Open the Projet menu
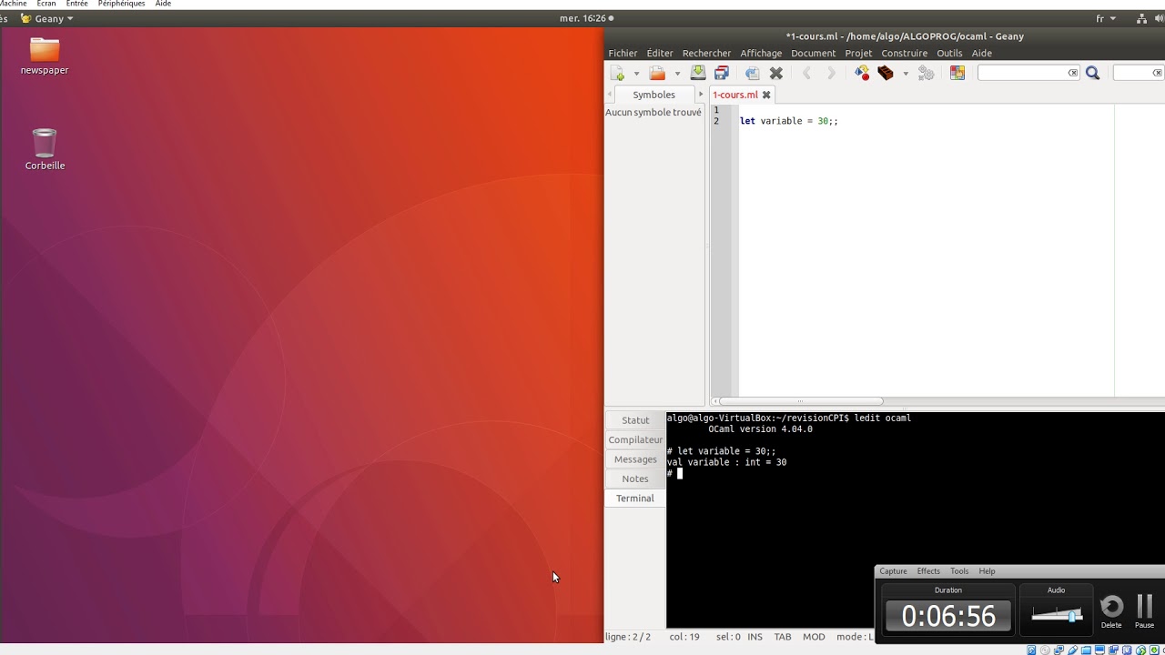The image size is (1165, 655). pos(858,54)
